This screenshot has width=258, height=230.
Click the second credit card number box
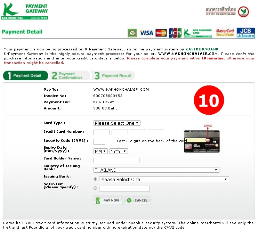point(120,132)
